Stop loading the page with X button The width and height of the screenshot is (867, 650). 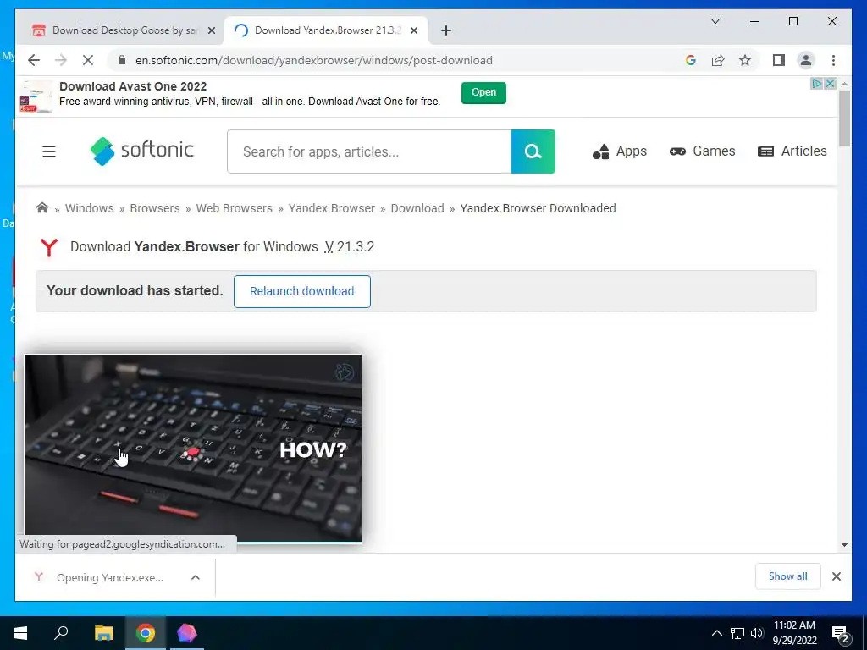(x=88, y=60)
